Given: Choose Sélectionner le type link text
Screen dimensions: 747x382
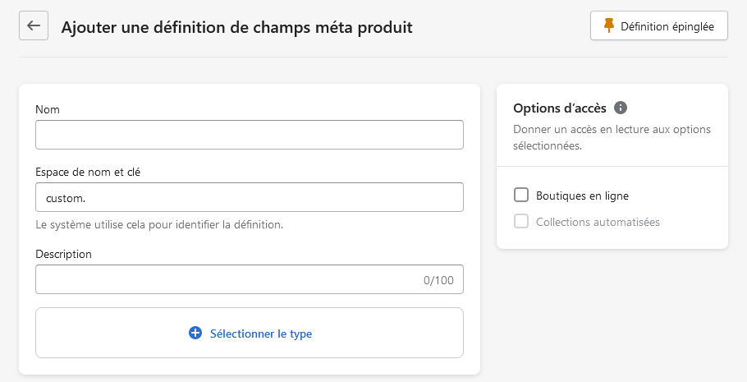Looking at the screenshot, I should pyautogui.click(x=260, y=334).
